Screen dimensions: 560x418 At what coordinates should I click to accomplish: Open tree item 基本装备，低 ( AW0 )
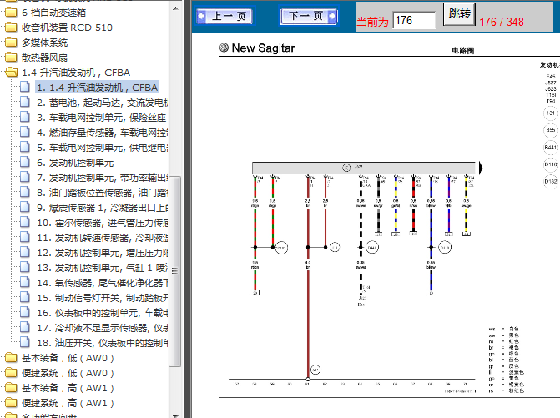68,358
